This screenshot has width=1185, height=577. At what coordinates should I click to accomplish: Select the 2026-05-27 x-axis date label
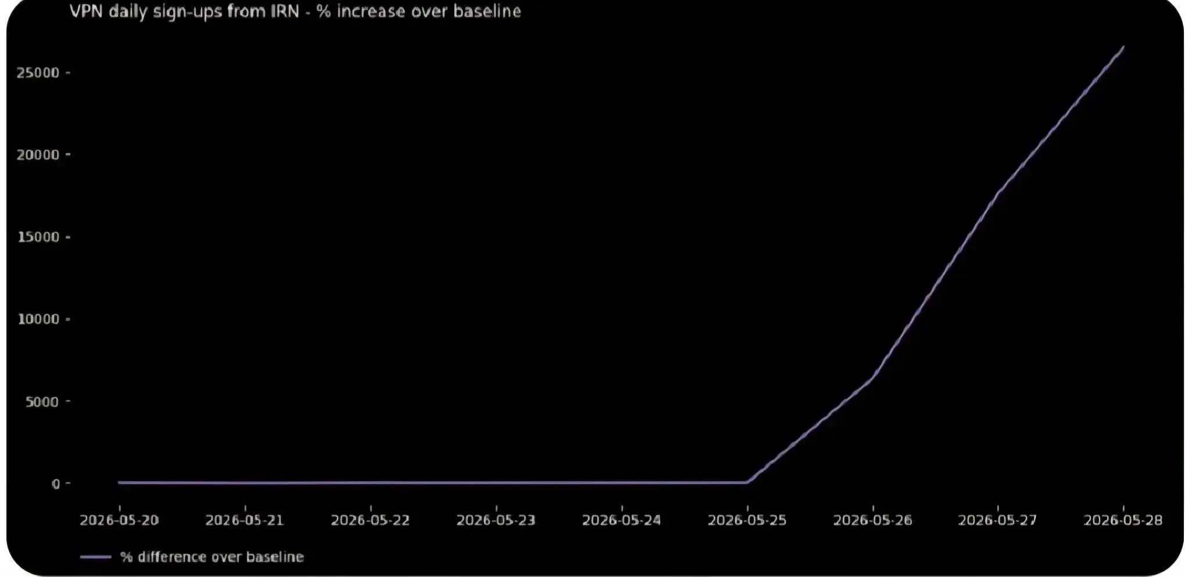997,520
